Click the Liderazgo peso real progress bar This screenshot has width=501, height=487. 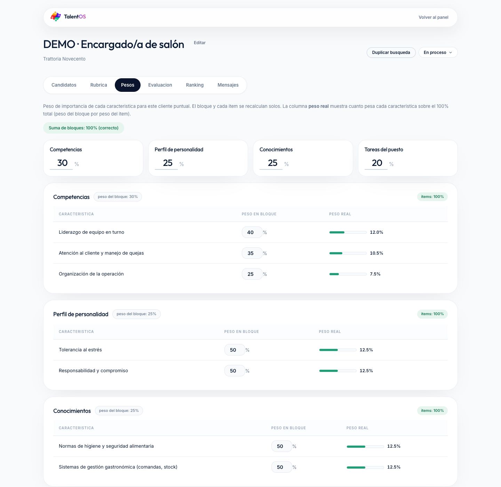pos(348,232)
